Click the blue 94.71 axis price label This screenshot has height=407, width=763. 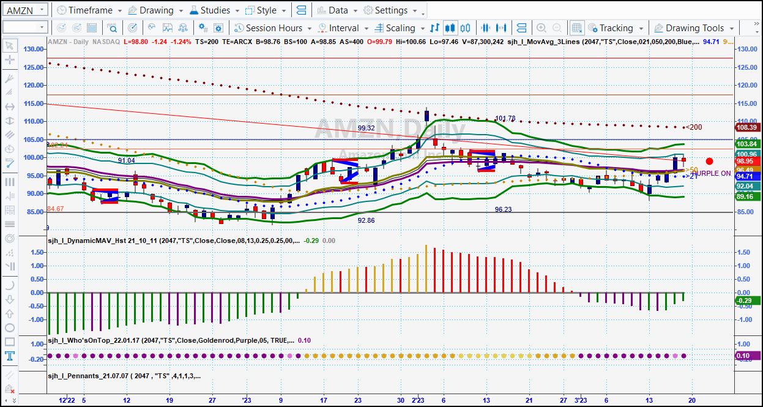747,176
